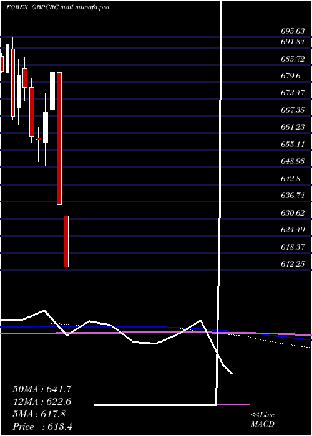The width and height of the screenshot is (312, 436).
Task: Click the 679.6 price level label
Action: tap(290, 76)
